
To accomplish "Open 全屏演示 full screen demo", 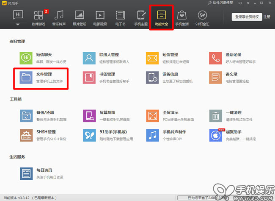I will [153, 115].
